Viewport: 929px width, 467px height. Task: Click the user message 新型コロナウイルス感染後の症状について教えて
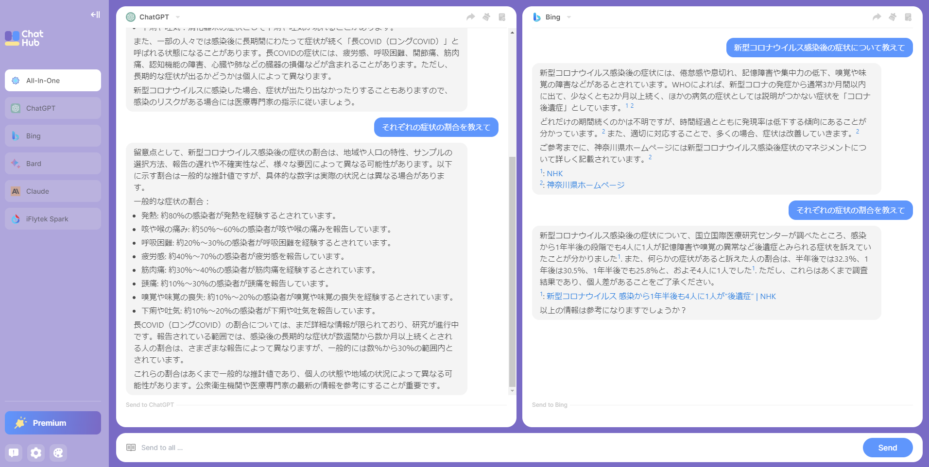point(820,48)
